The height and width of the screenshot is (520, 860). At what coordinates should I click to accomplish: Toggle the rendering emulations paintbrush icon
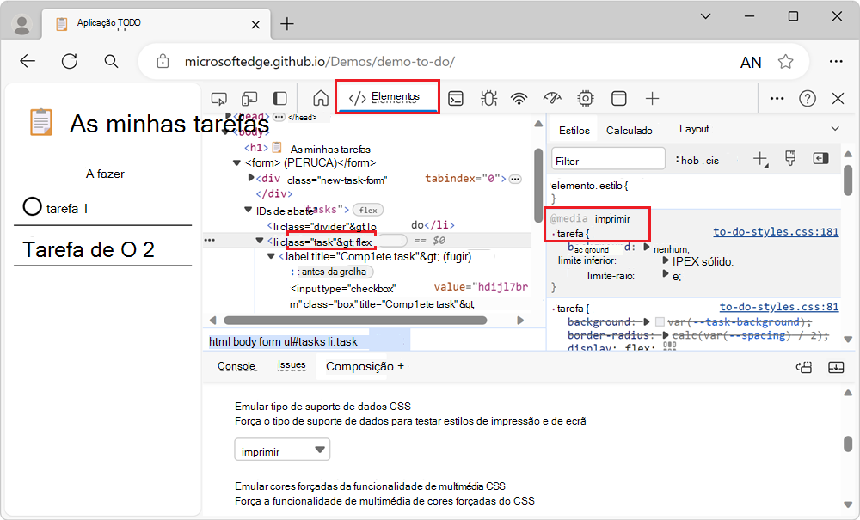coord(790,158)
